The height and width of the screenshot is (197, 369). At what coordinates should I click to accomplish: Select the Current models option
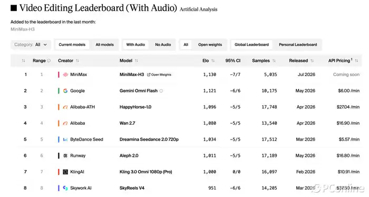tap(72, 44)
